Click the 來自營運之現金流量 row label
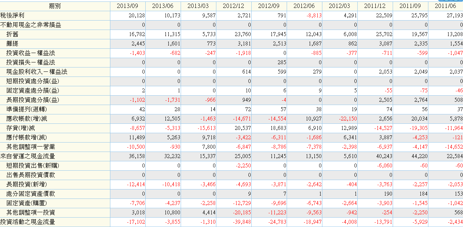The height and width of the screenshot is (227, 463). click(28, 156)
